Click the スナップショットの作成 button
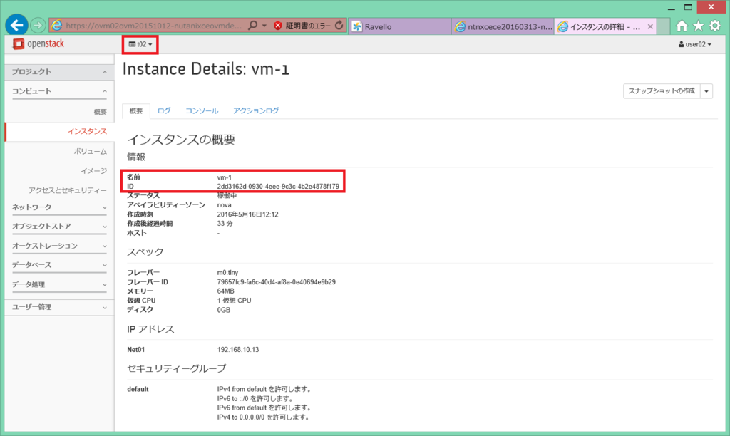This screenshot has height=436, width=730. pos(662,91)
